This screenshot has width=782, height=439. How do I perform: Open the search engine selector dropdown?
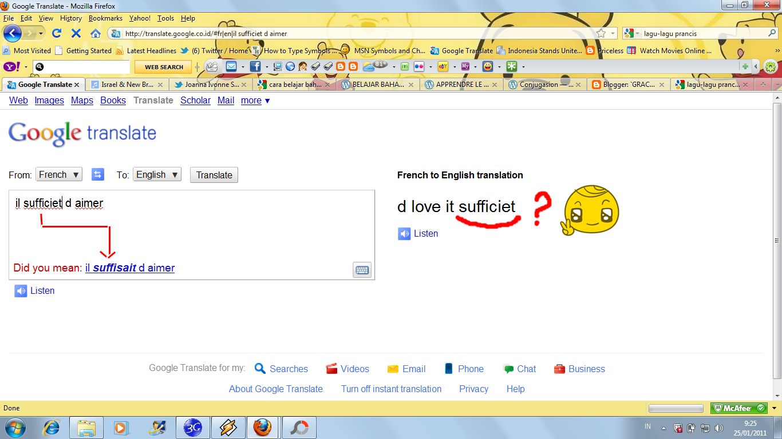pyautogui.click(x=633, y=34)
